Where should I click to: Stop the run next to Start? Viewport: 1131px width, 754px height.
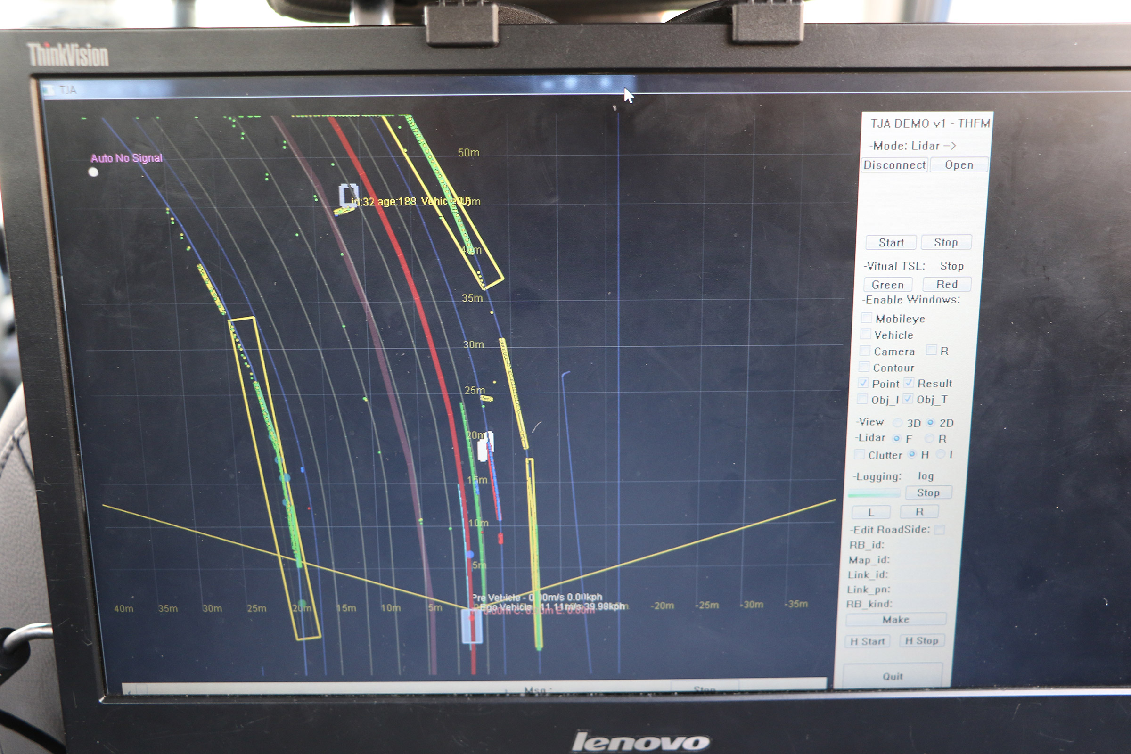click(x=946, y=242)
